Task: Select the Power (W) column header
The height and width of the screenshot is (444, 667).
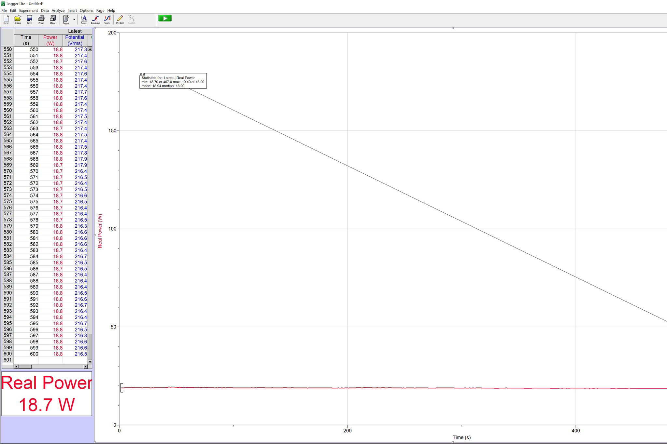Action: click(x=50, y=40)
